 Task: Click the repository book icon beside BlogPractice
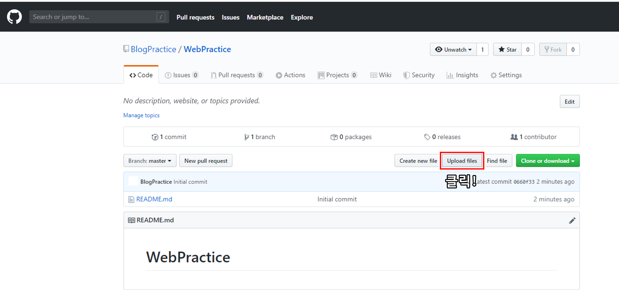(126, 49)
